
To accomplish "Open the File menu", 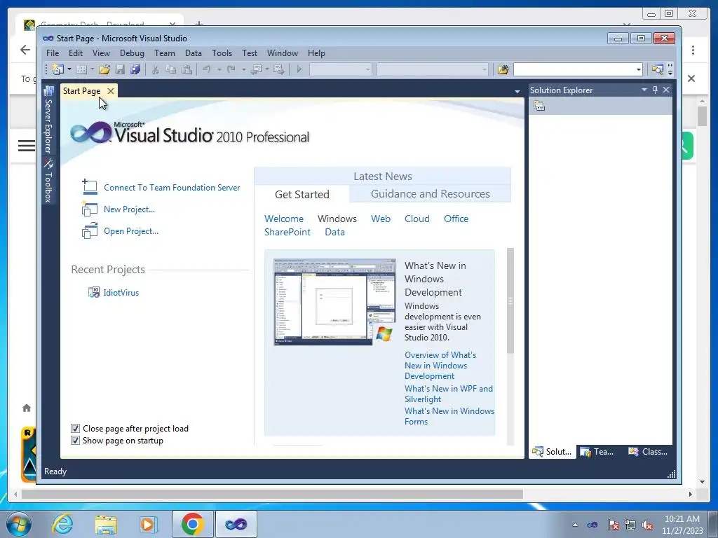I will (53, 53).
